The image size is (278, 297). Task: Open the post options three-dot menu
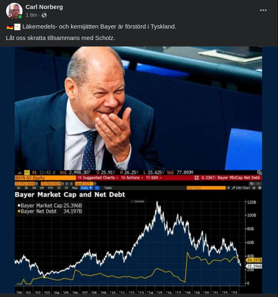(x=263, y=10)
